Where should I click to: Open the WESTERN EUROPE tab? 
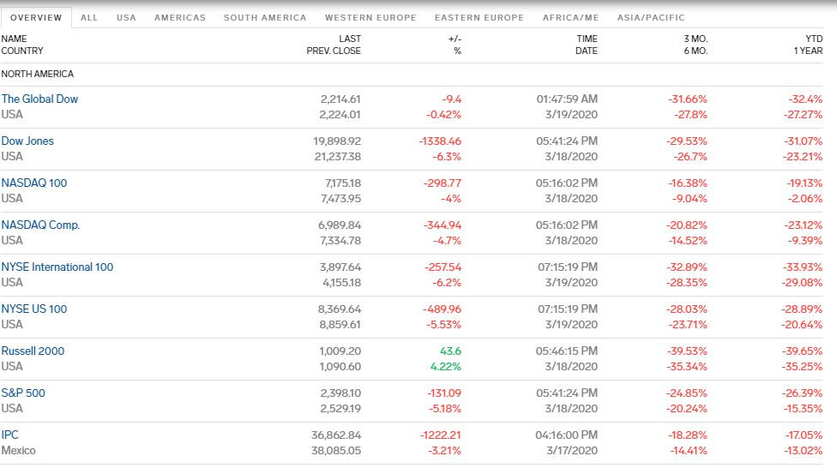370,18
